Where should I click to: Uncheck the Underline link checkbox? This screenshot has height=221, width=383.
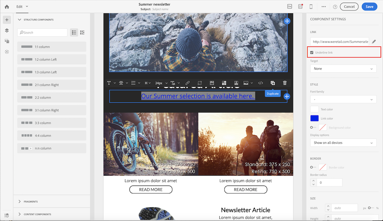(312, 52)
